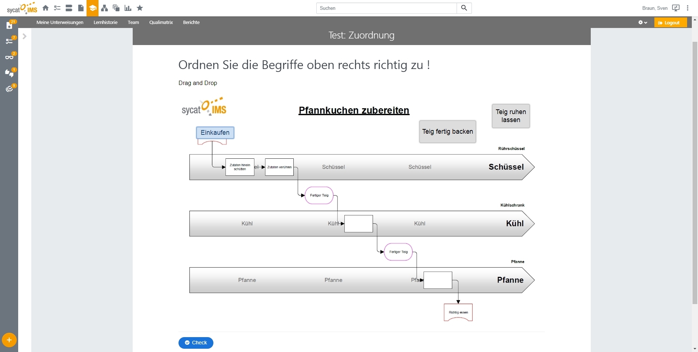The width and height of the screenshot is (698, 352).
Task: Open the Meine Unterweisungen tab
Action: pyautogui.click(x=60, y=23)
